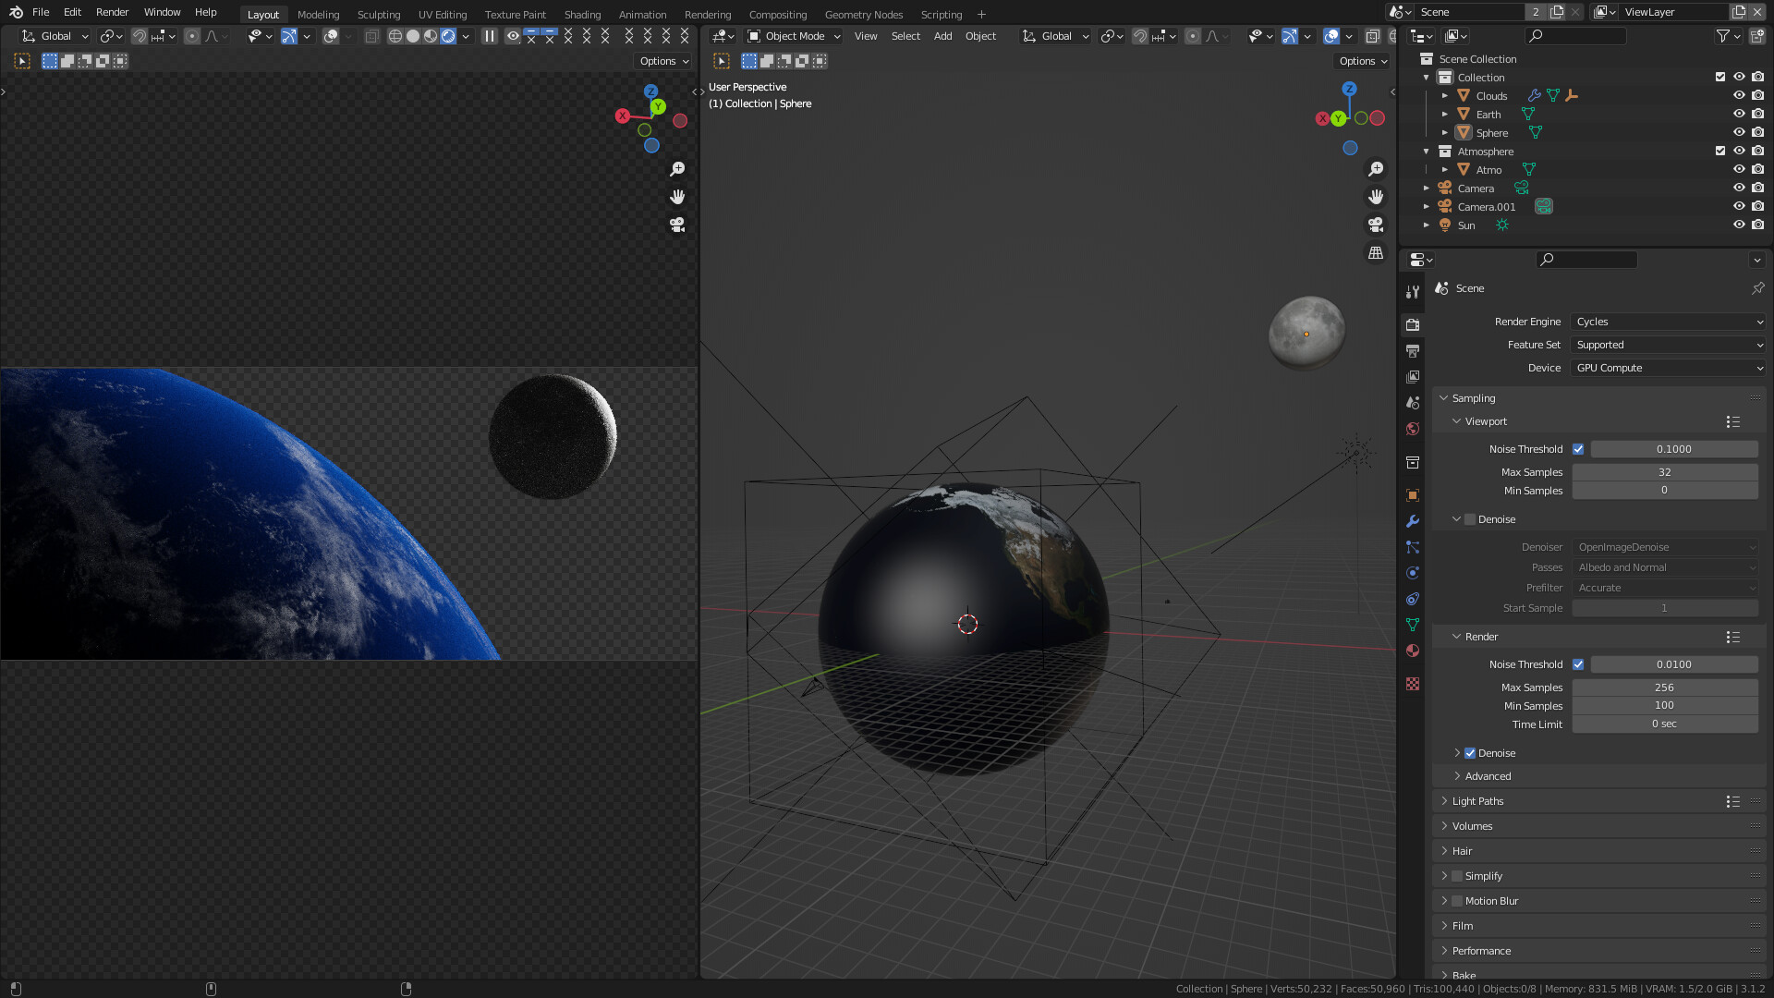Image resolution: width=1774 pixels, height=998 pixels.
Task: Disable Render Noise Threshold checkbox
Action: 1578,664
